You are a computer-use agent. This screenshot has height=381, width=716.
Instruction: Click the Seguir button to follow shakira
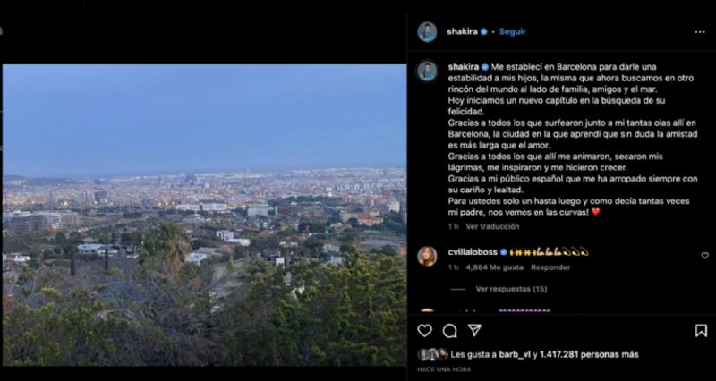513,31
